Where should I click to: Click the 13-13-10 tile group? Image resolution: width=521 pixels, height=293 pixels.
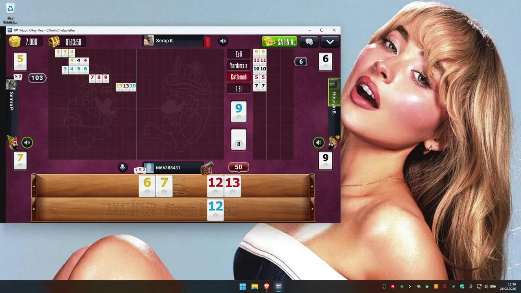(x=126, y=86)
